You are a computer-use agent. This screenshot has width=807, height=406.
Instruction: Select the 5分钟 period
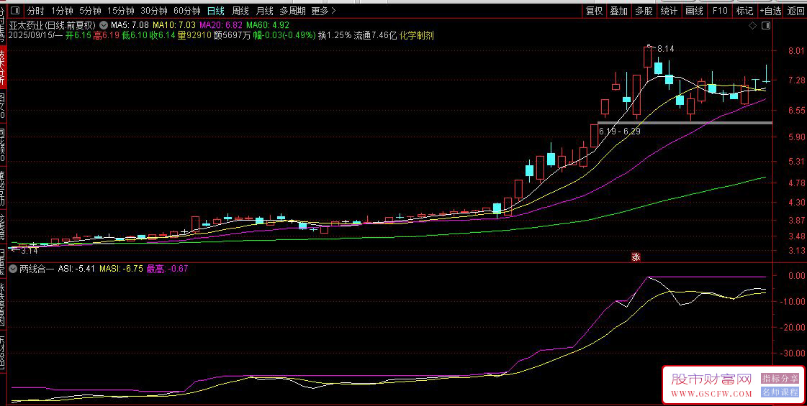(x=90, y=10)
